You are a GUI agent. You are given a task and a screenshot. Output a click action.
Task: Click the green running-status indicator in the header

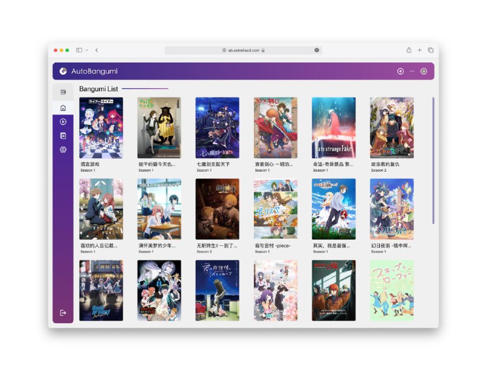[x=424, y=71]
